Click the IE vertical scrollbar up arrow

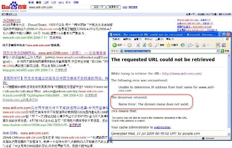(x=229, y=56)
